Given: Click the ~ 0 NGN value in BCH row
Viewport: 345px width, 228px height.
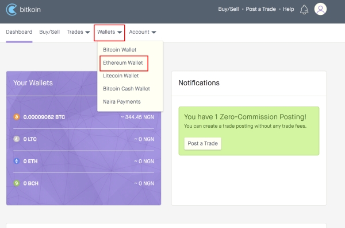Looking at the screenshot, I should click(x=144, y=183).
